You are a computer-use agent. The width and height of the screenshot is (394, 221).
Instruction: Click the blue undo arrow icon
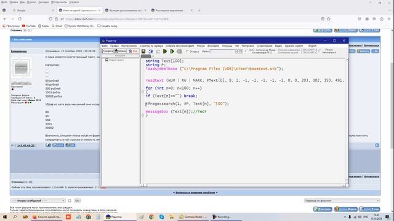coord(150,52)
